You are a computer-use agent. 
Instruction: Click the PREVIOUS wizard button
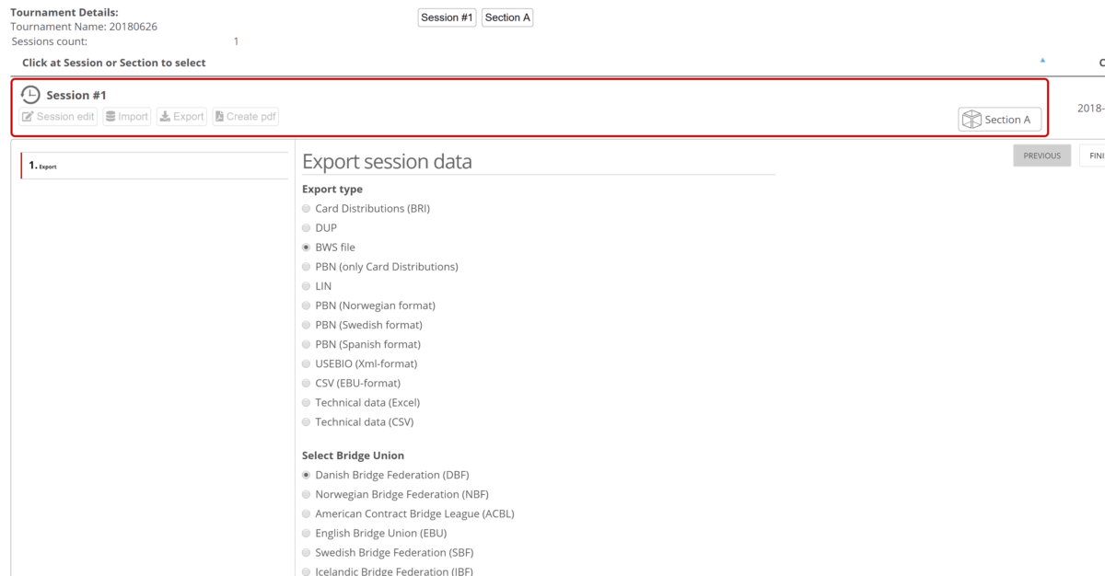click(1041, 156)
